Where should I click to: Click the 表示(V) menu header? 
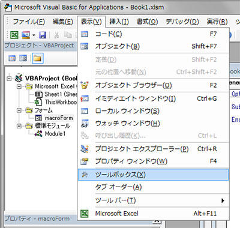(x=91, y=22)
